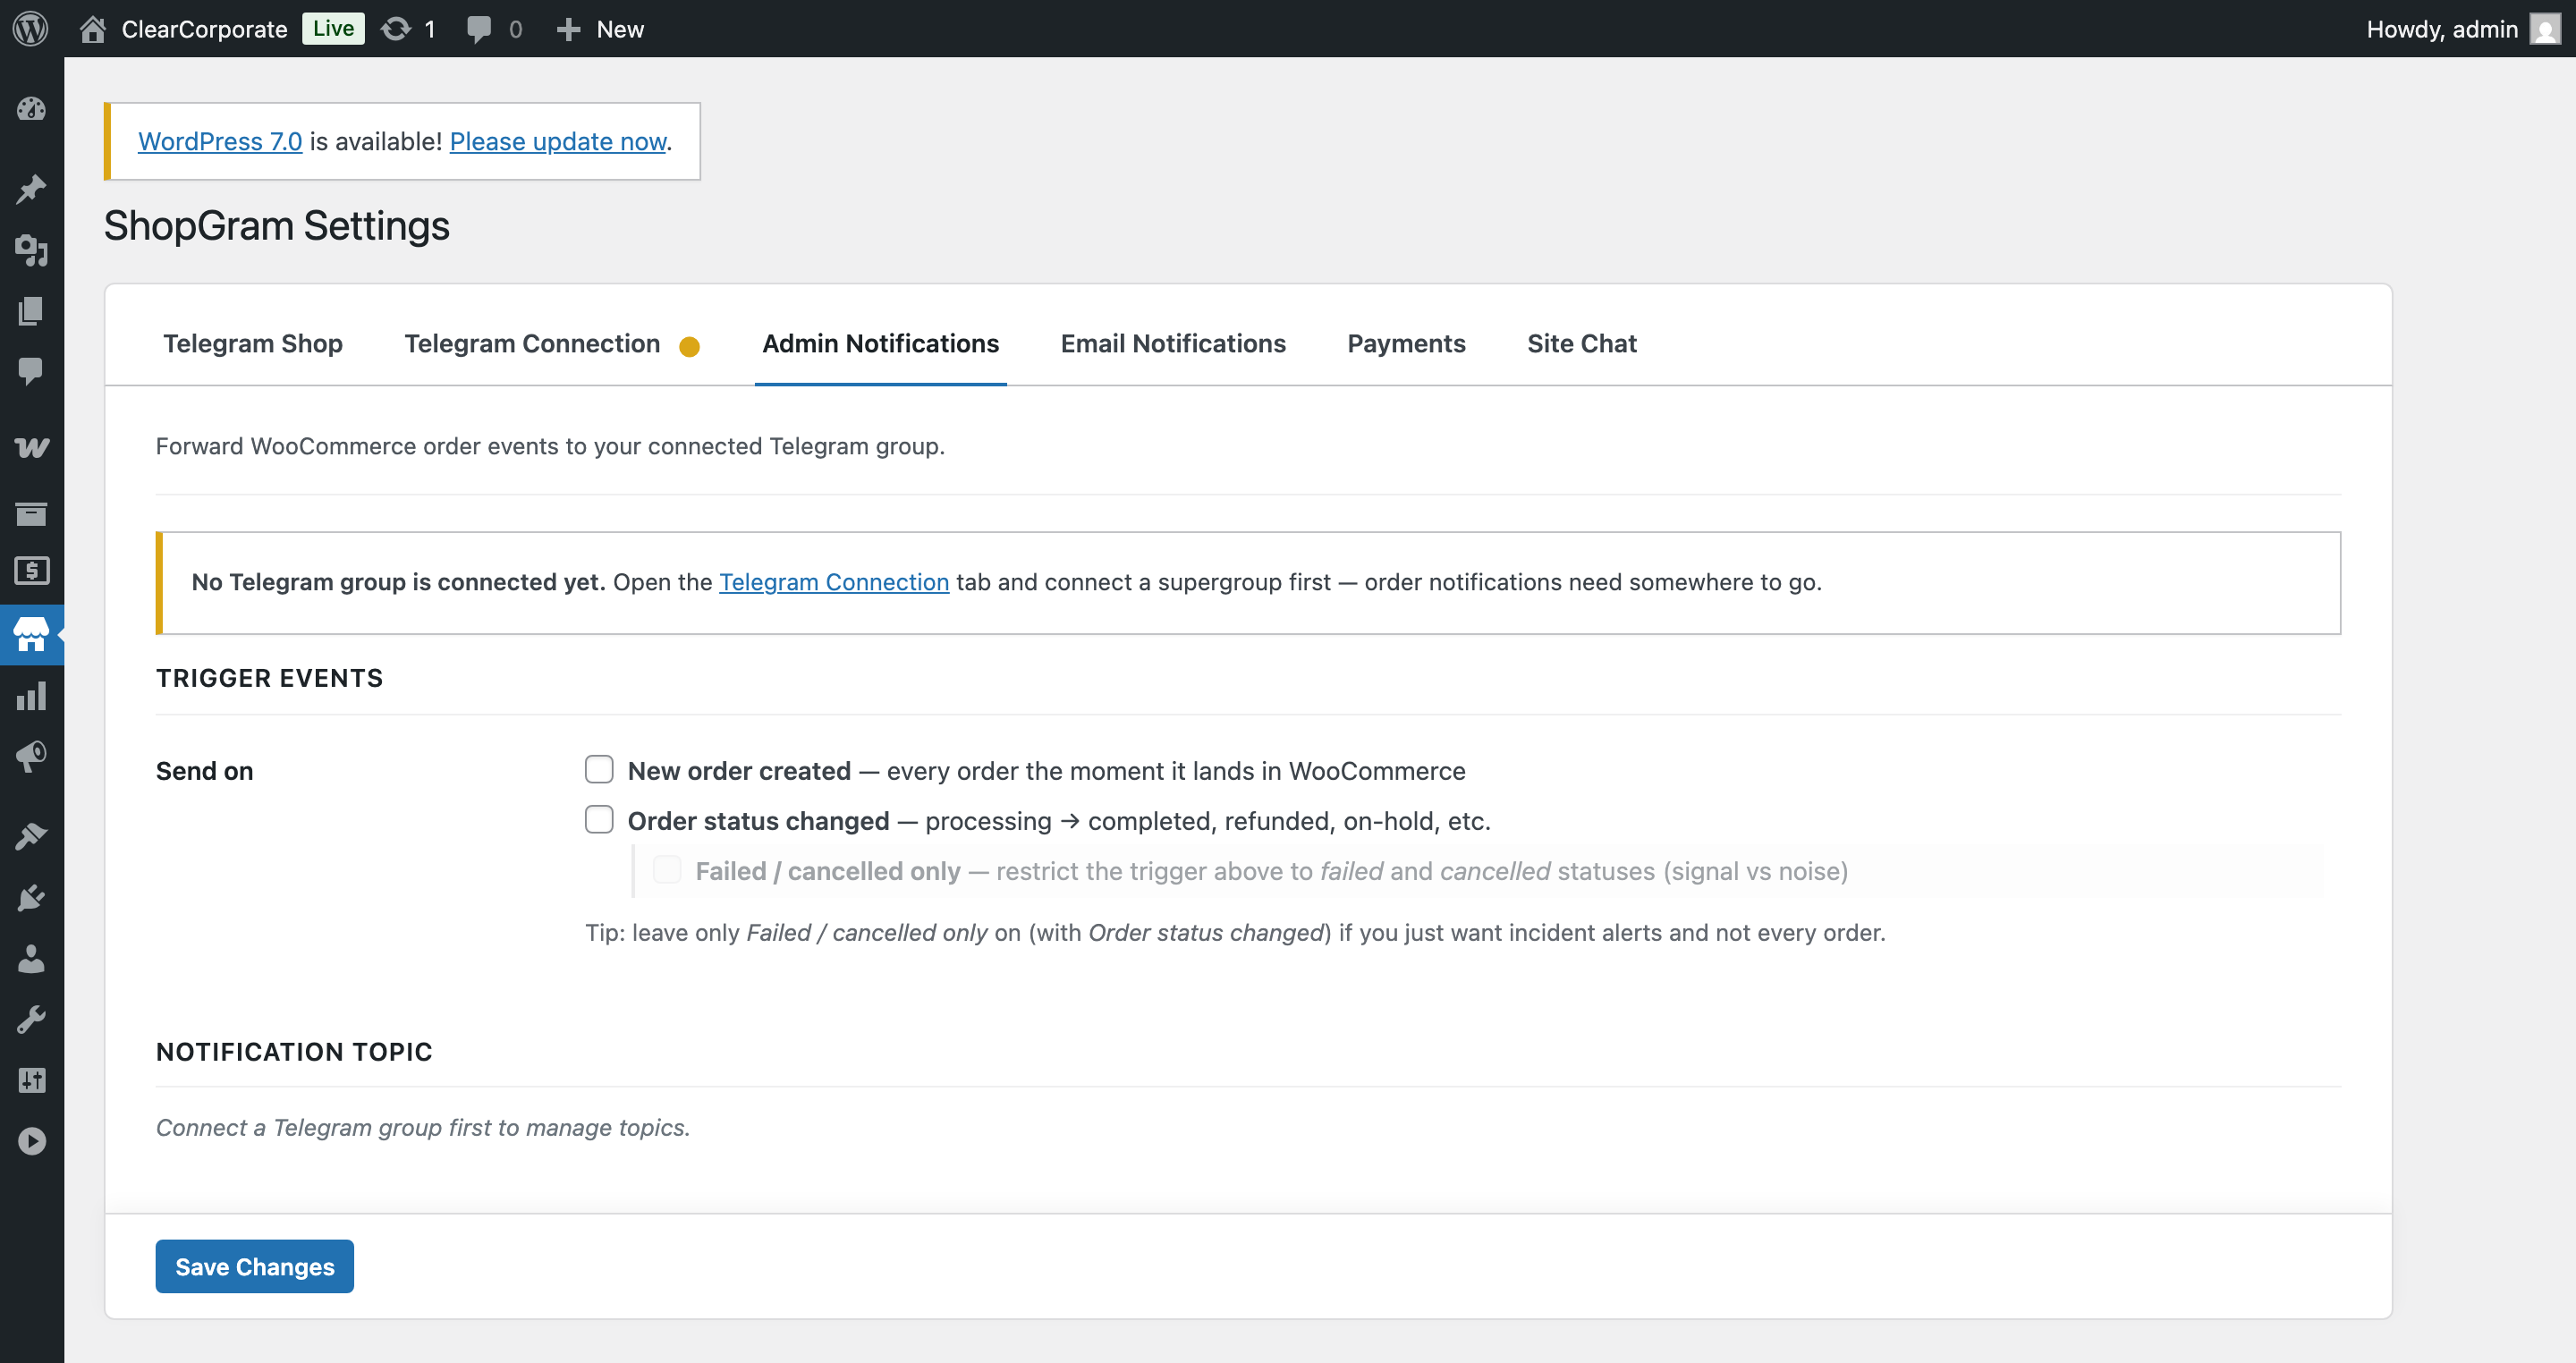Image resolution: width=2576 pixels, height=1363 pixels.
Task: Open Users icon in sidebar
Action: pyautogui.click(x=32, y=959)
